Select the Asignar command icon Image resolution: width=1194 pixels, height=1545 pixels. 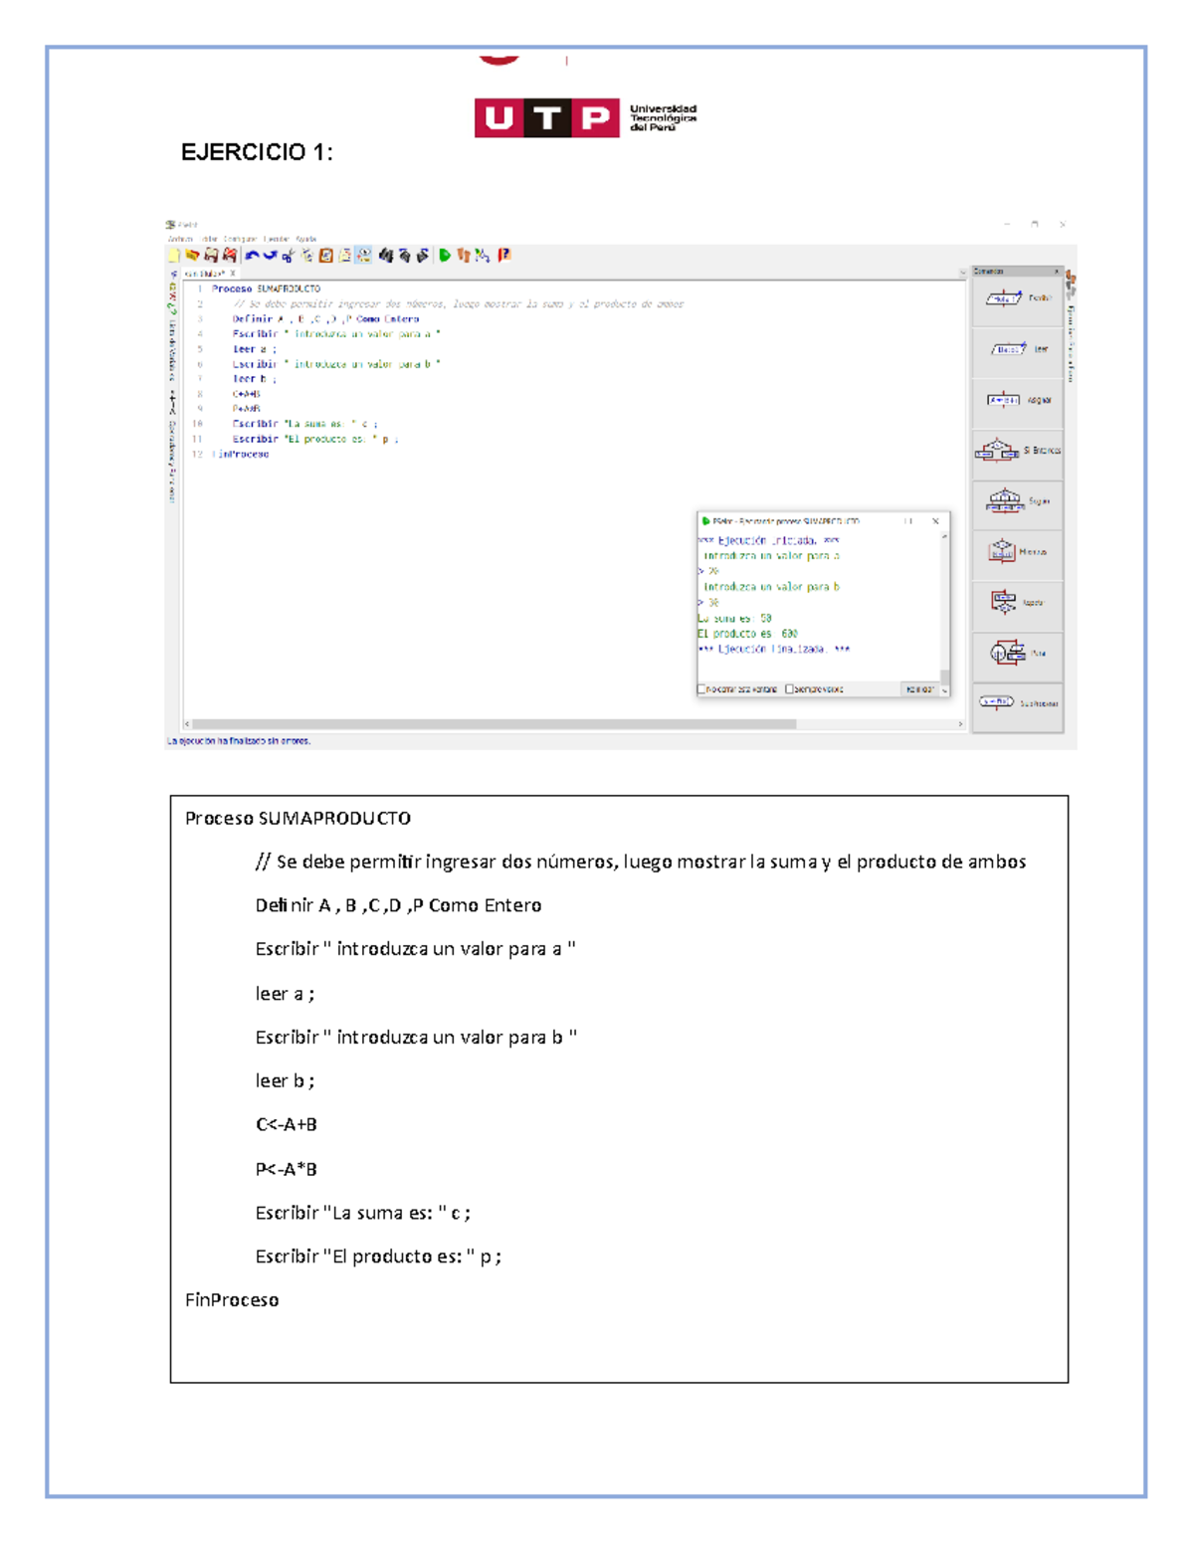(x=1004, y=399)
